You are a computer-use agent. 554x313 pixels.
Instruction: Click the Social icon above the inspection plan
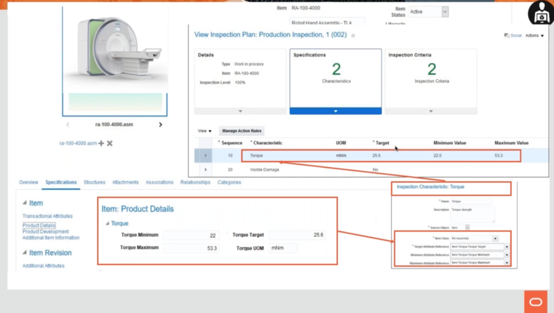(507, 35)
